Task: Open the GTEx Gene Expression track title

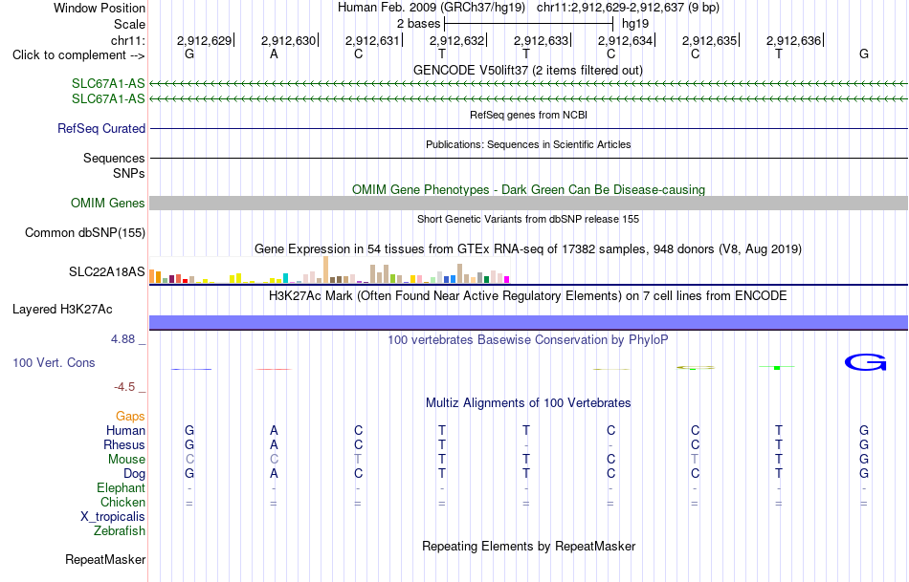Action: click(528, 249)
